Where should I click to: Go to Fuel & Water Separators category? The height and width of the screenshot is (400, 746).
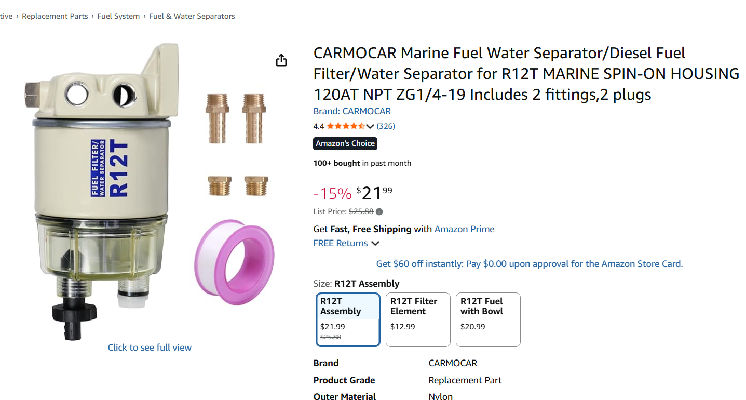tap(192, 16)
